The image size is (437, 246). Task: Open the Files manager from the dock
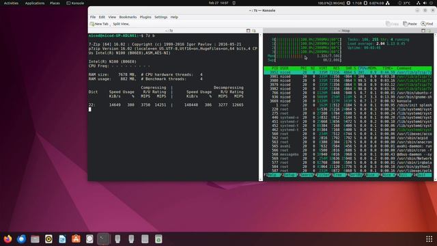point(35,239)
